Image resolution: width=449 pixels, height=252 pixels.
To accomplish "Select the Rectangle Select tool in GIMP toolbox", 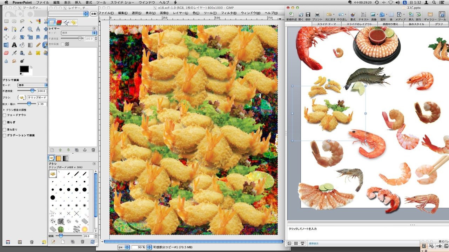I will (x=6, y=21).
